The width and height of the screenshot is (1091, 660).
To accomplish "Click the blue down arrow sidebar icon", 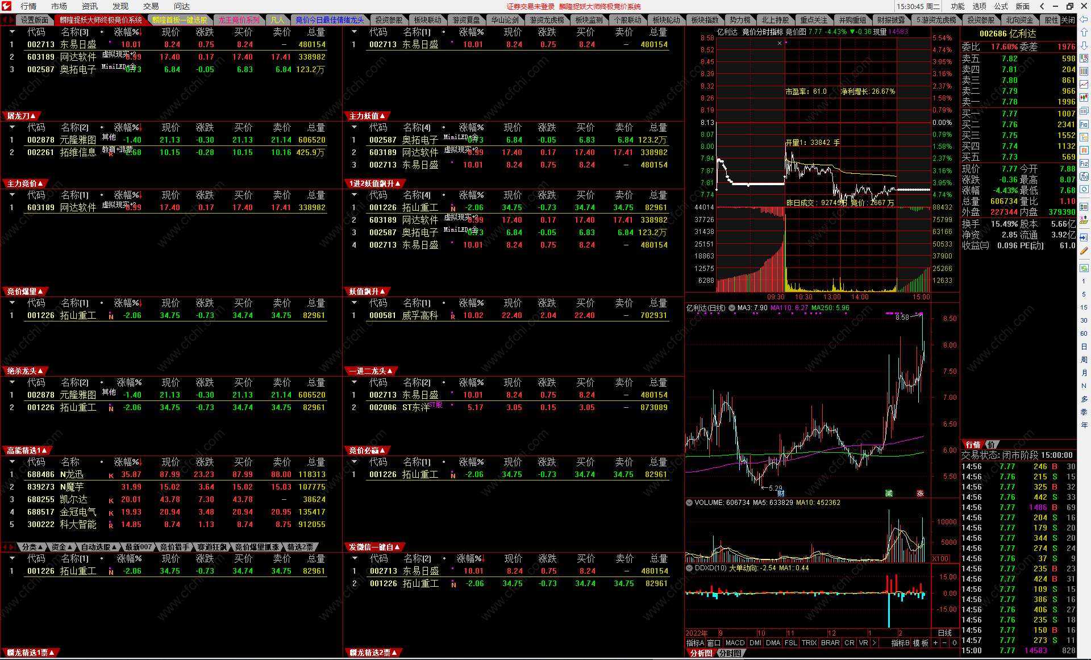I will tap(1084, 45).
